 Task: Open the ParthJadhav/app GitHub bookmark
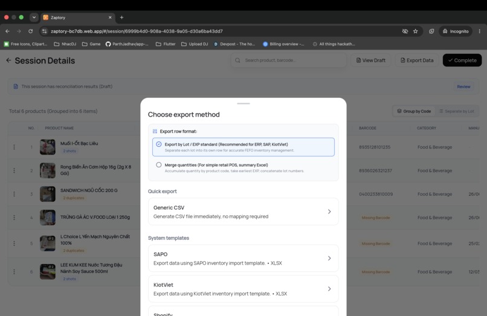127,44
